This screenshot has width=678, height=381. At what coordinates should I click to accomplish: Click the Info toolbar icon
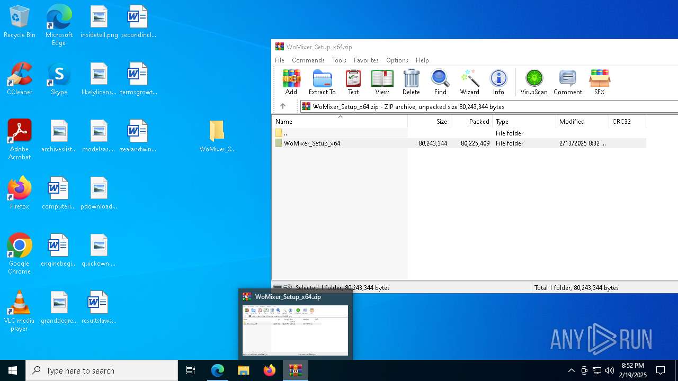(x=498, y=82)
